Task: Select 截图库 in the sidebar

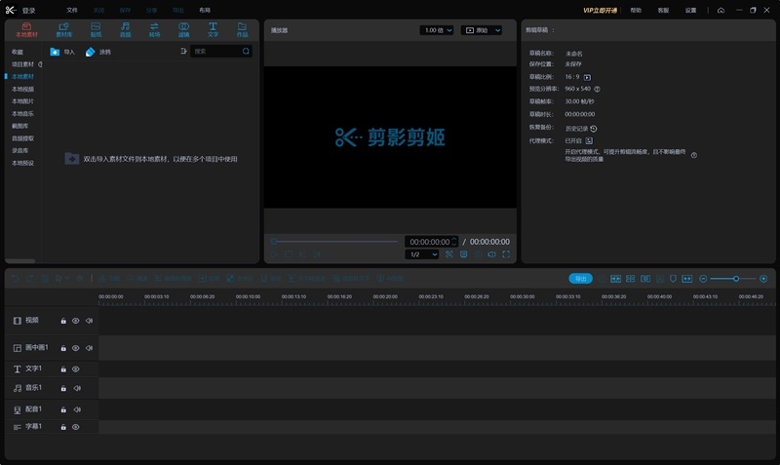Action: [x=20, y=126]
